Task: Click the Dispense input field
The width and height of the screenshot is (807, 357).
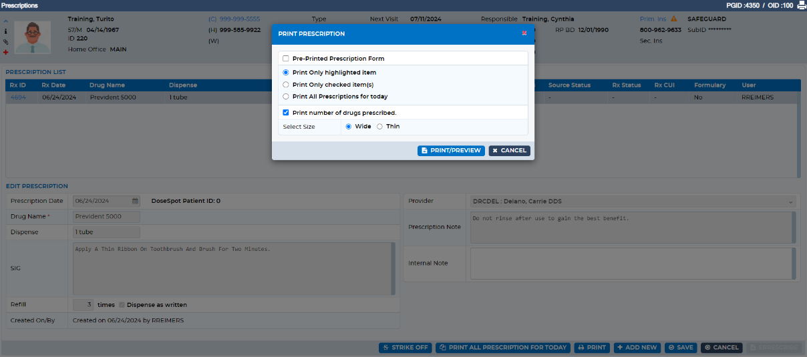Action: 106,232
